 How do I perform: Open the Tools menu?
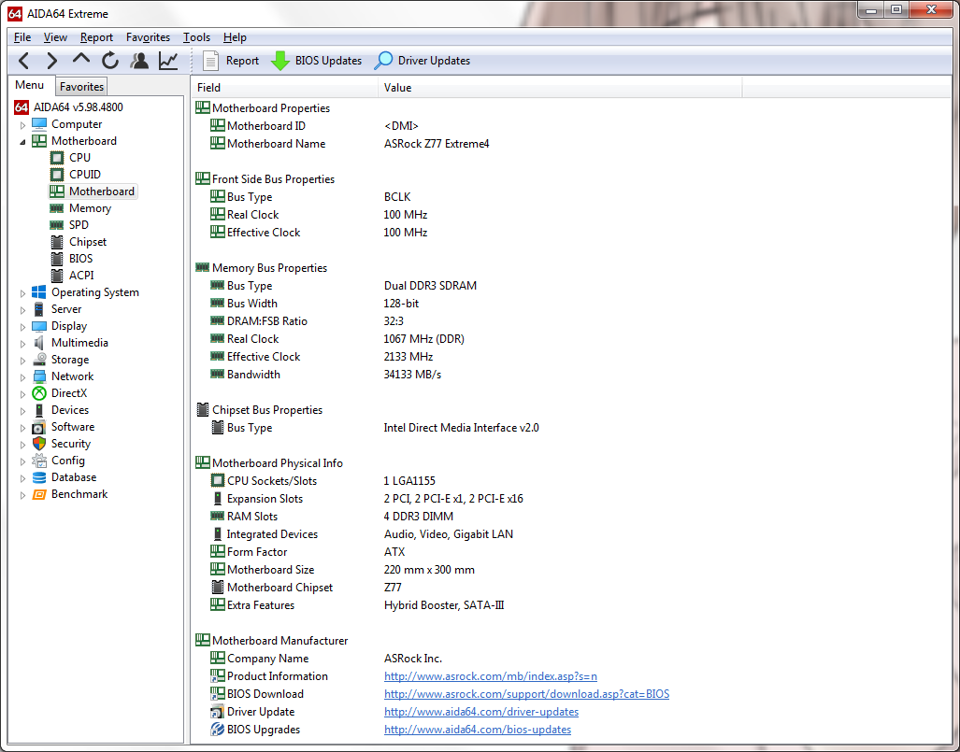[196, 37]
